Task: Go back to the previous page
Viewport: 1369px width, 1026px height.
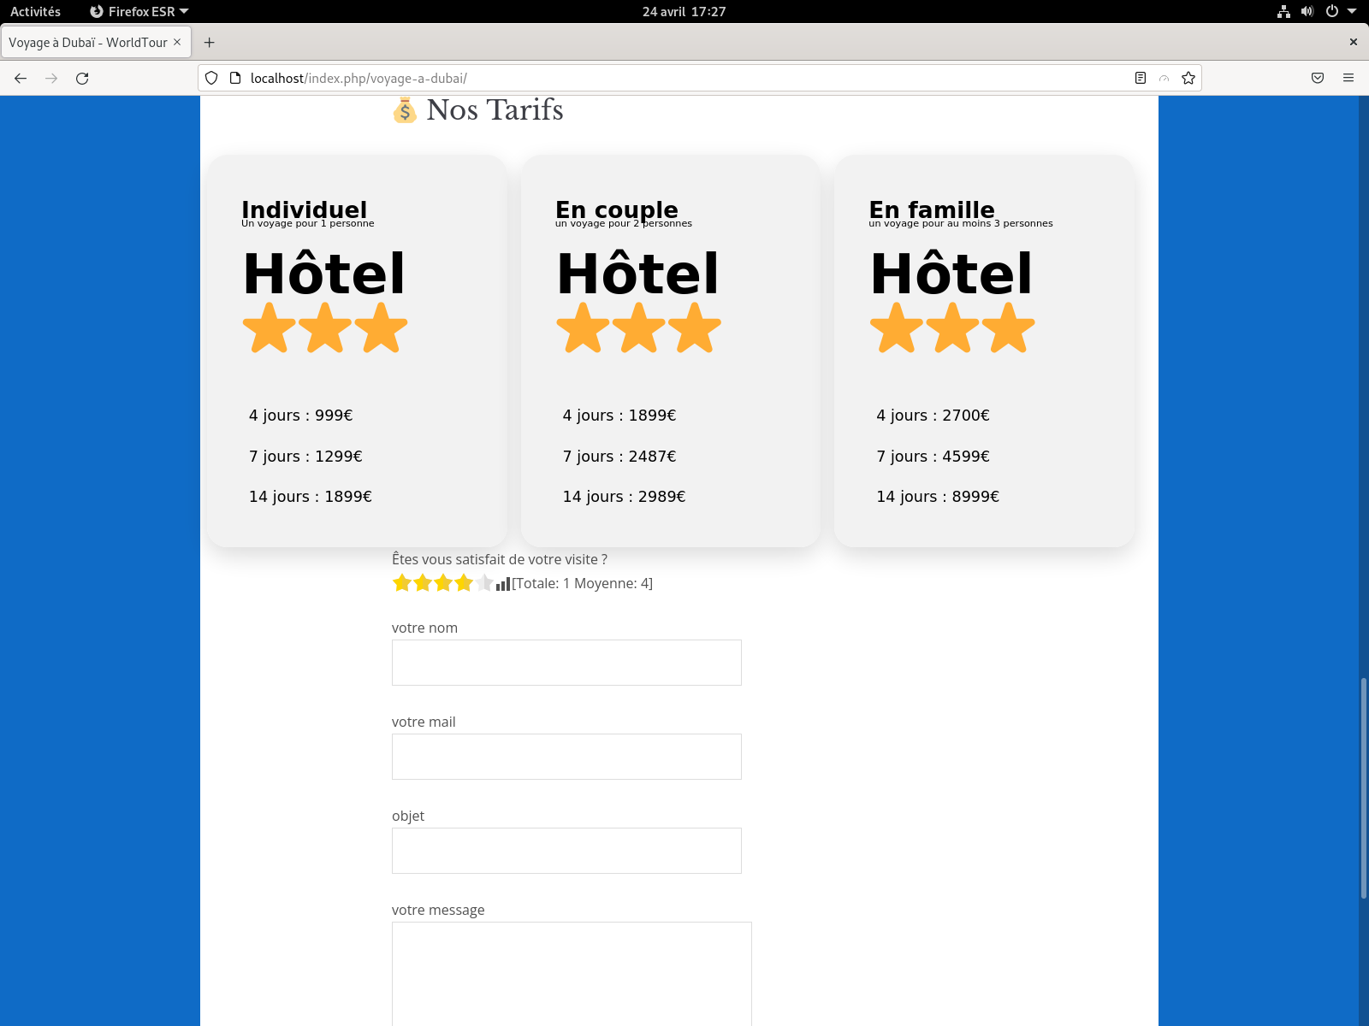Action: point(21,79)
